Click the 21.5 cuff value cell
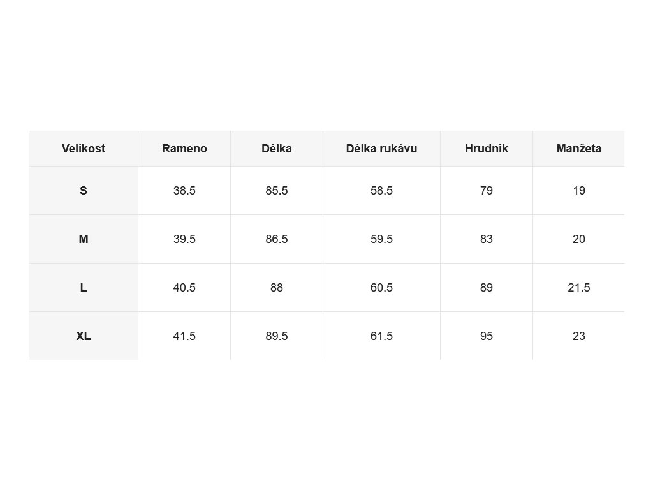This screenshot has width=653, height=490. [579, 288]
